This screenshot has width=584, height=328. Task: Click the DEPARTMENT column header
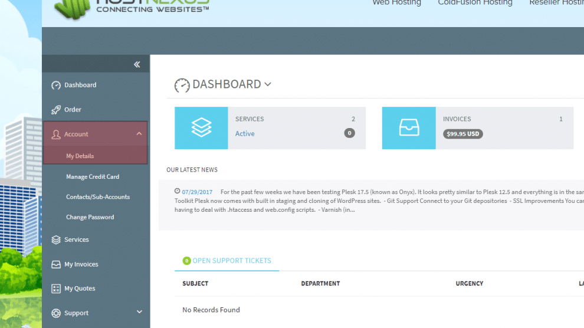(320, 283)
